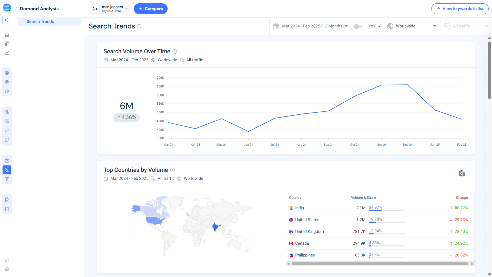The width and height of the screenshot is (492, 277).
Task: Open the settings gear at sidebar bottom
Action: 7,269
